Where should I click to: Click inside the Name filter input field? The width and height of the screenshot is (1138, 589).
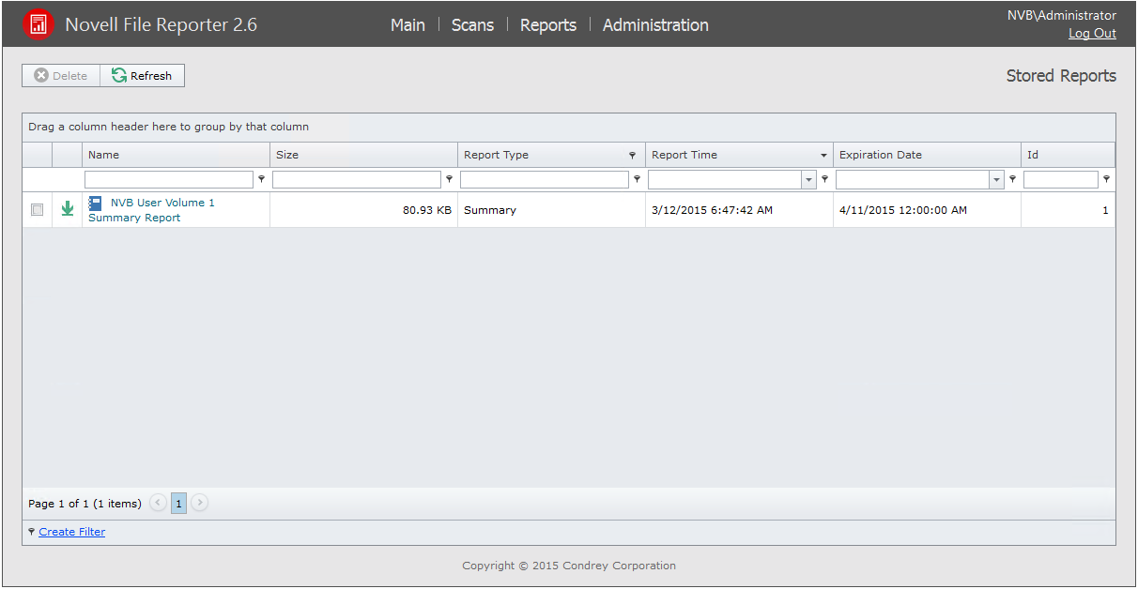pyautogui.click(x=169, y=178)
